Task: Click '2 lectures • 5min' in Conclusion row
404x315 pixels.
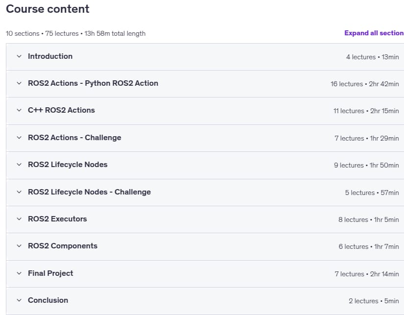Action: (374, 301)
